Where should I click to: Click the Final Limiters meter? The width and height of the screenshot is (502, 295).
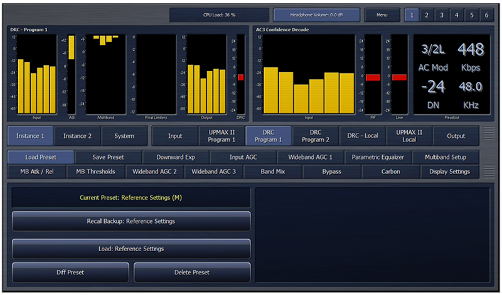[156, 74]
